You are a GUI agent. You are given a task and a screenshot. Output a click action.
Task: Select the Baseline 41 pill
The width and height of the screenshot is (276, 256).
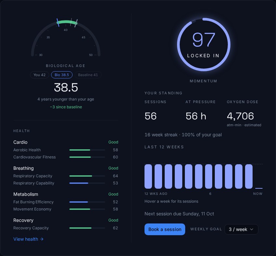coord(88,75)
